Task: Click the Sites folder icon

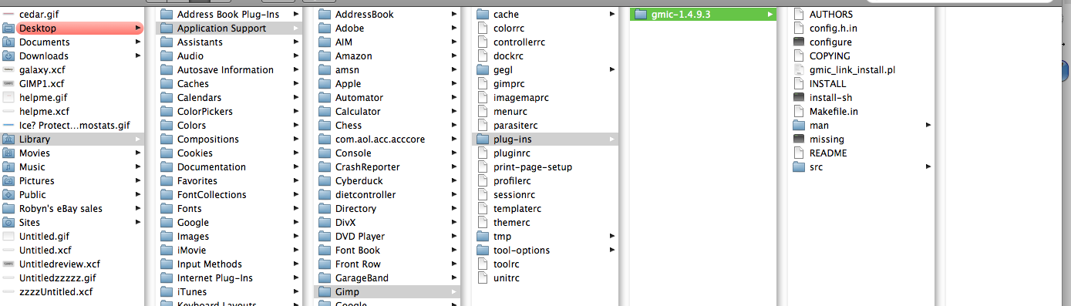Action: click(x=8, y=223)
